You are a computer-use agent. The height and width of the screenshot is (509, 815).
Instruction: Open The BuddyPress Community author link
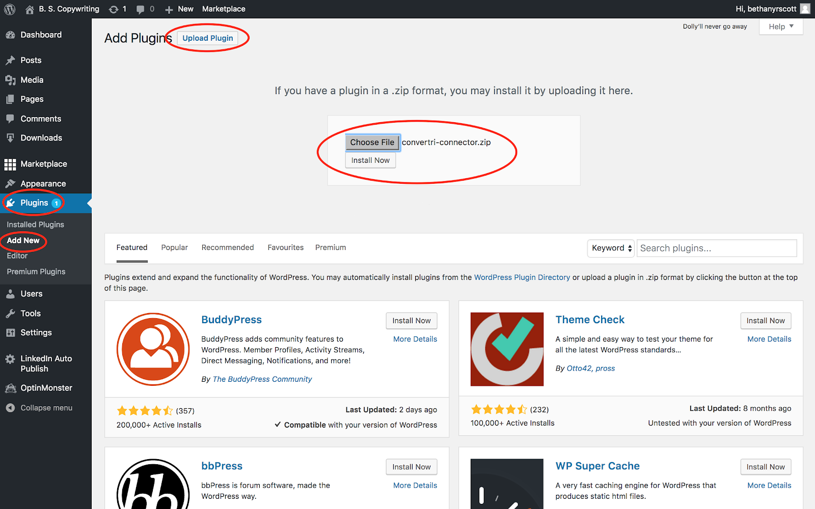point(262,379)
